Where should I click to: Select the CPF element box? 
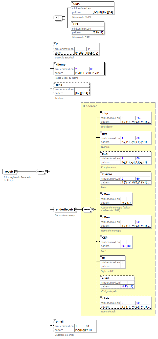tap(88, 28)
